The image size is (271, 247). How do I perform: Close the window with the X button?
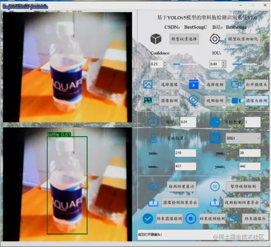coord(265,5)
